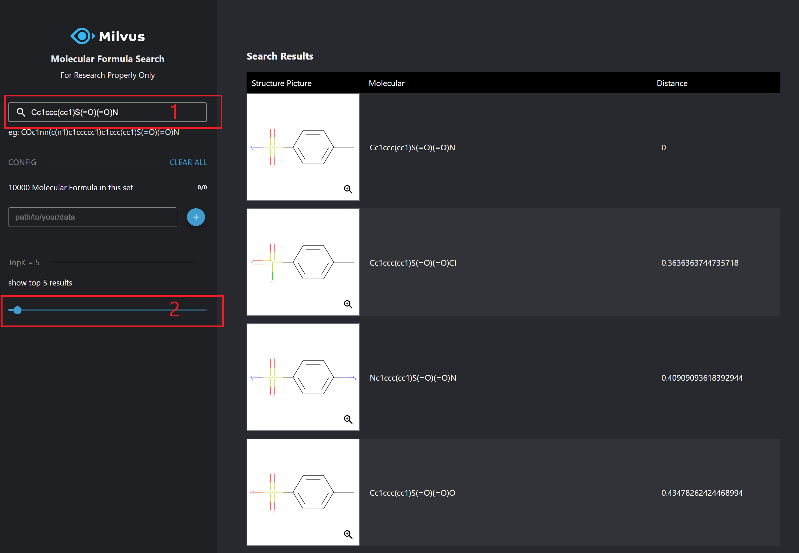The width and height of the screenshot is (799, 553).
Task: Click the Milvus eye logo
Action: [82, 36]
